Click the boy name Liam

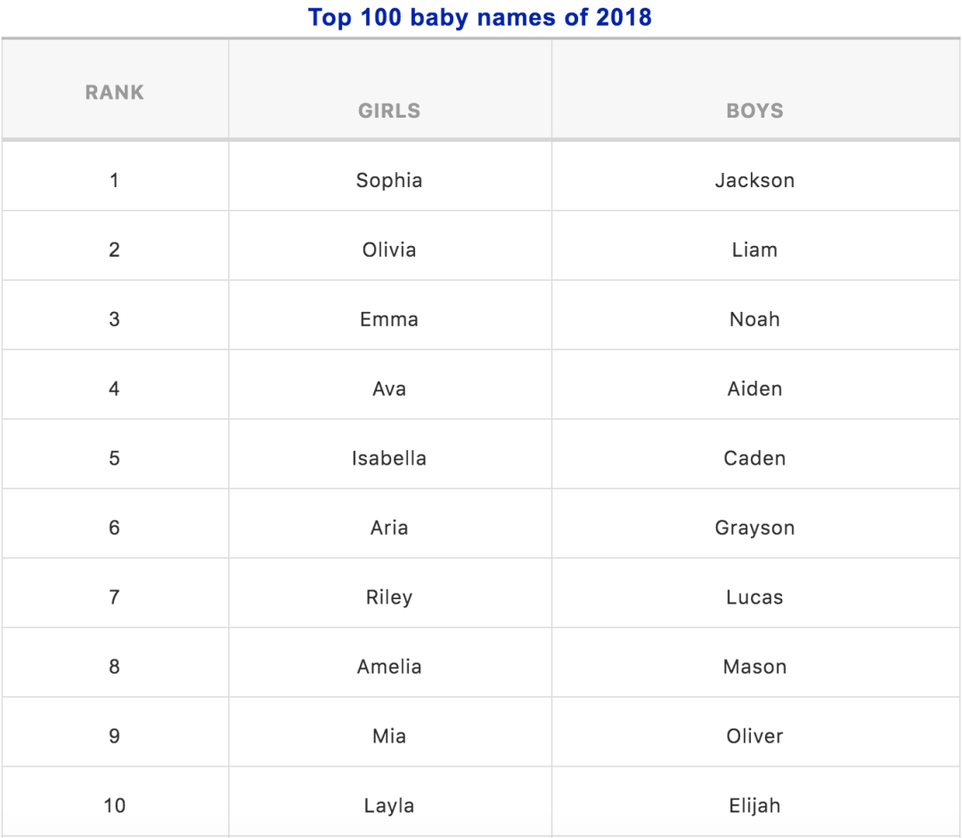(755, 250)
